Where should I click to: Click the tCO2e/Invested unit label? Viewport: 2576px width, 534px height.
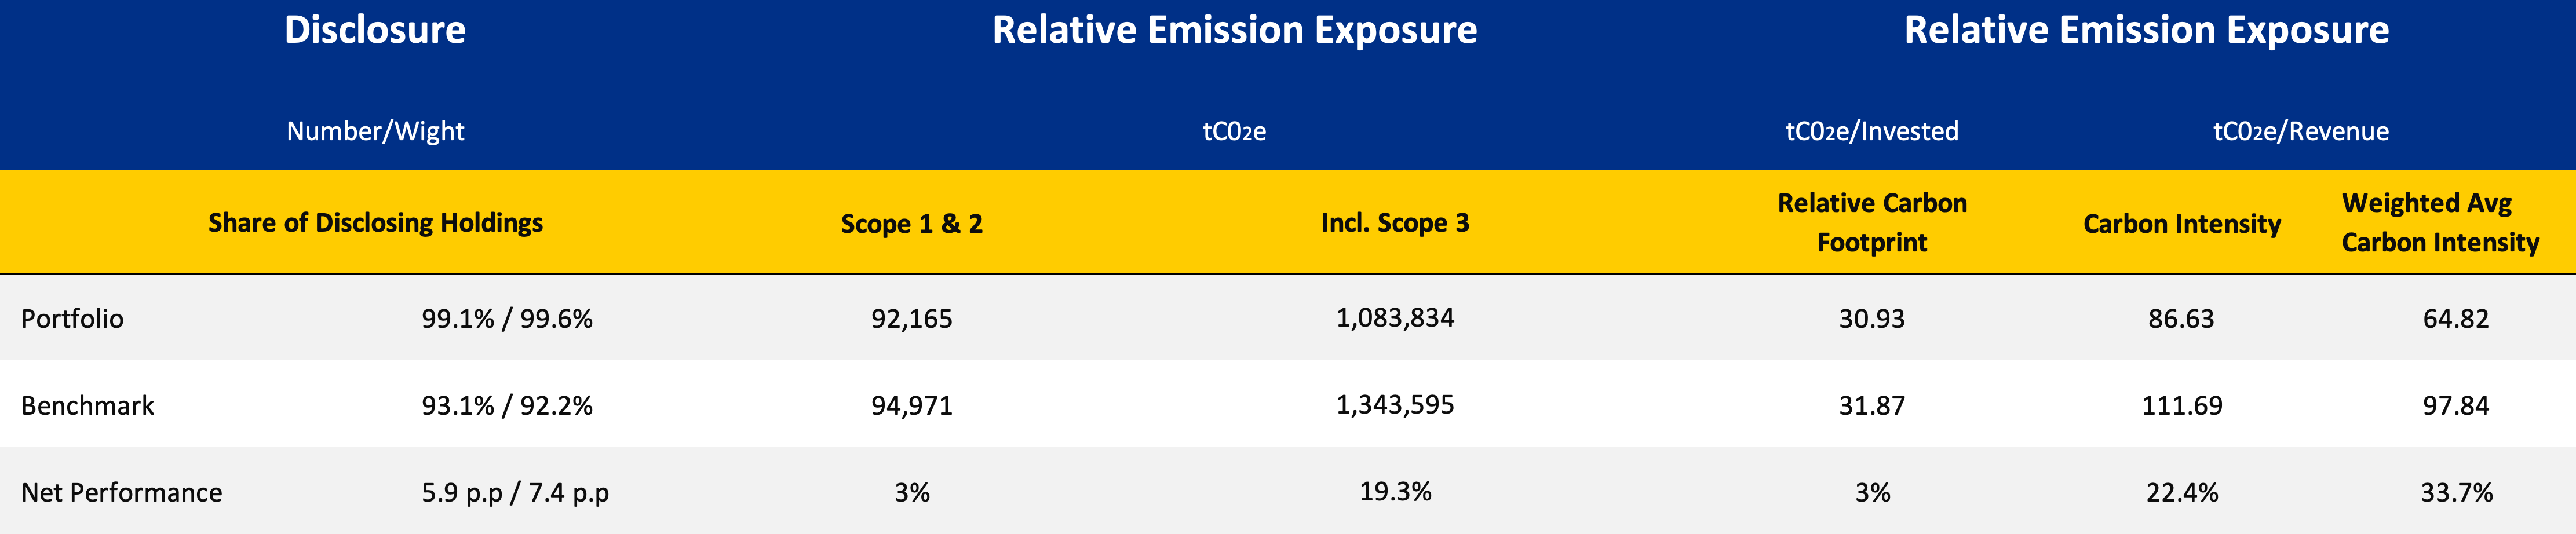(x=1872, y=131)
